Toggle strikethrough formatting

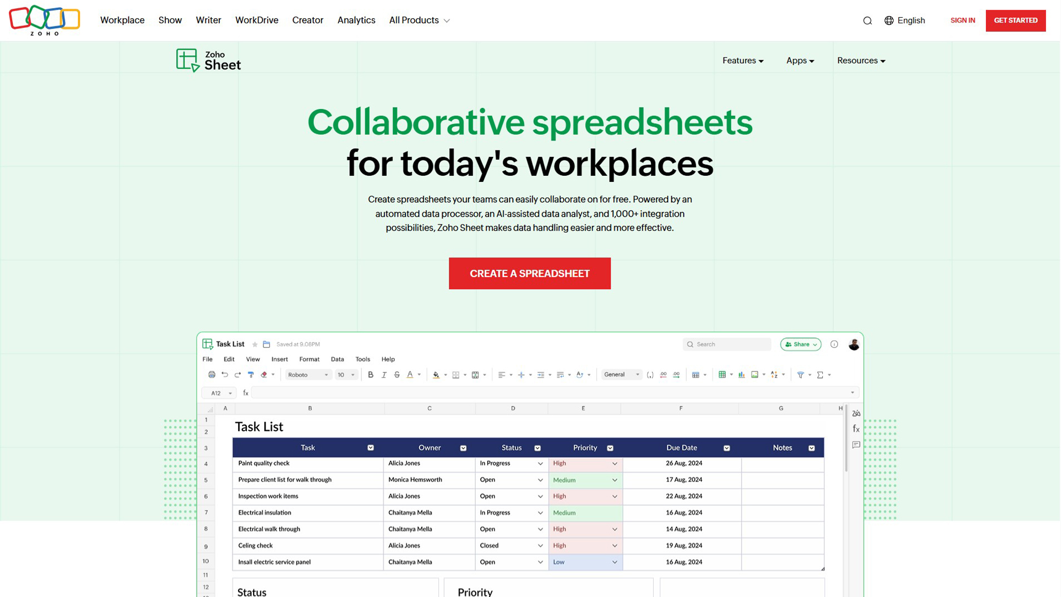[397, 375]
